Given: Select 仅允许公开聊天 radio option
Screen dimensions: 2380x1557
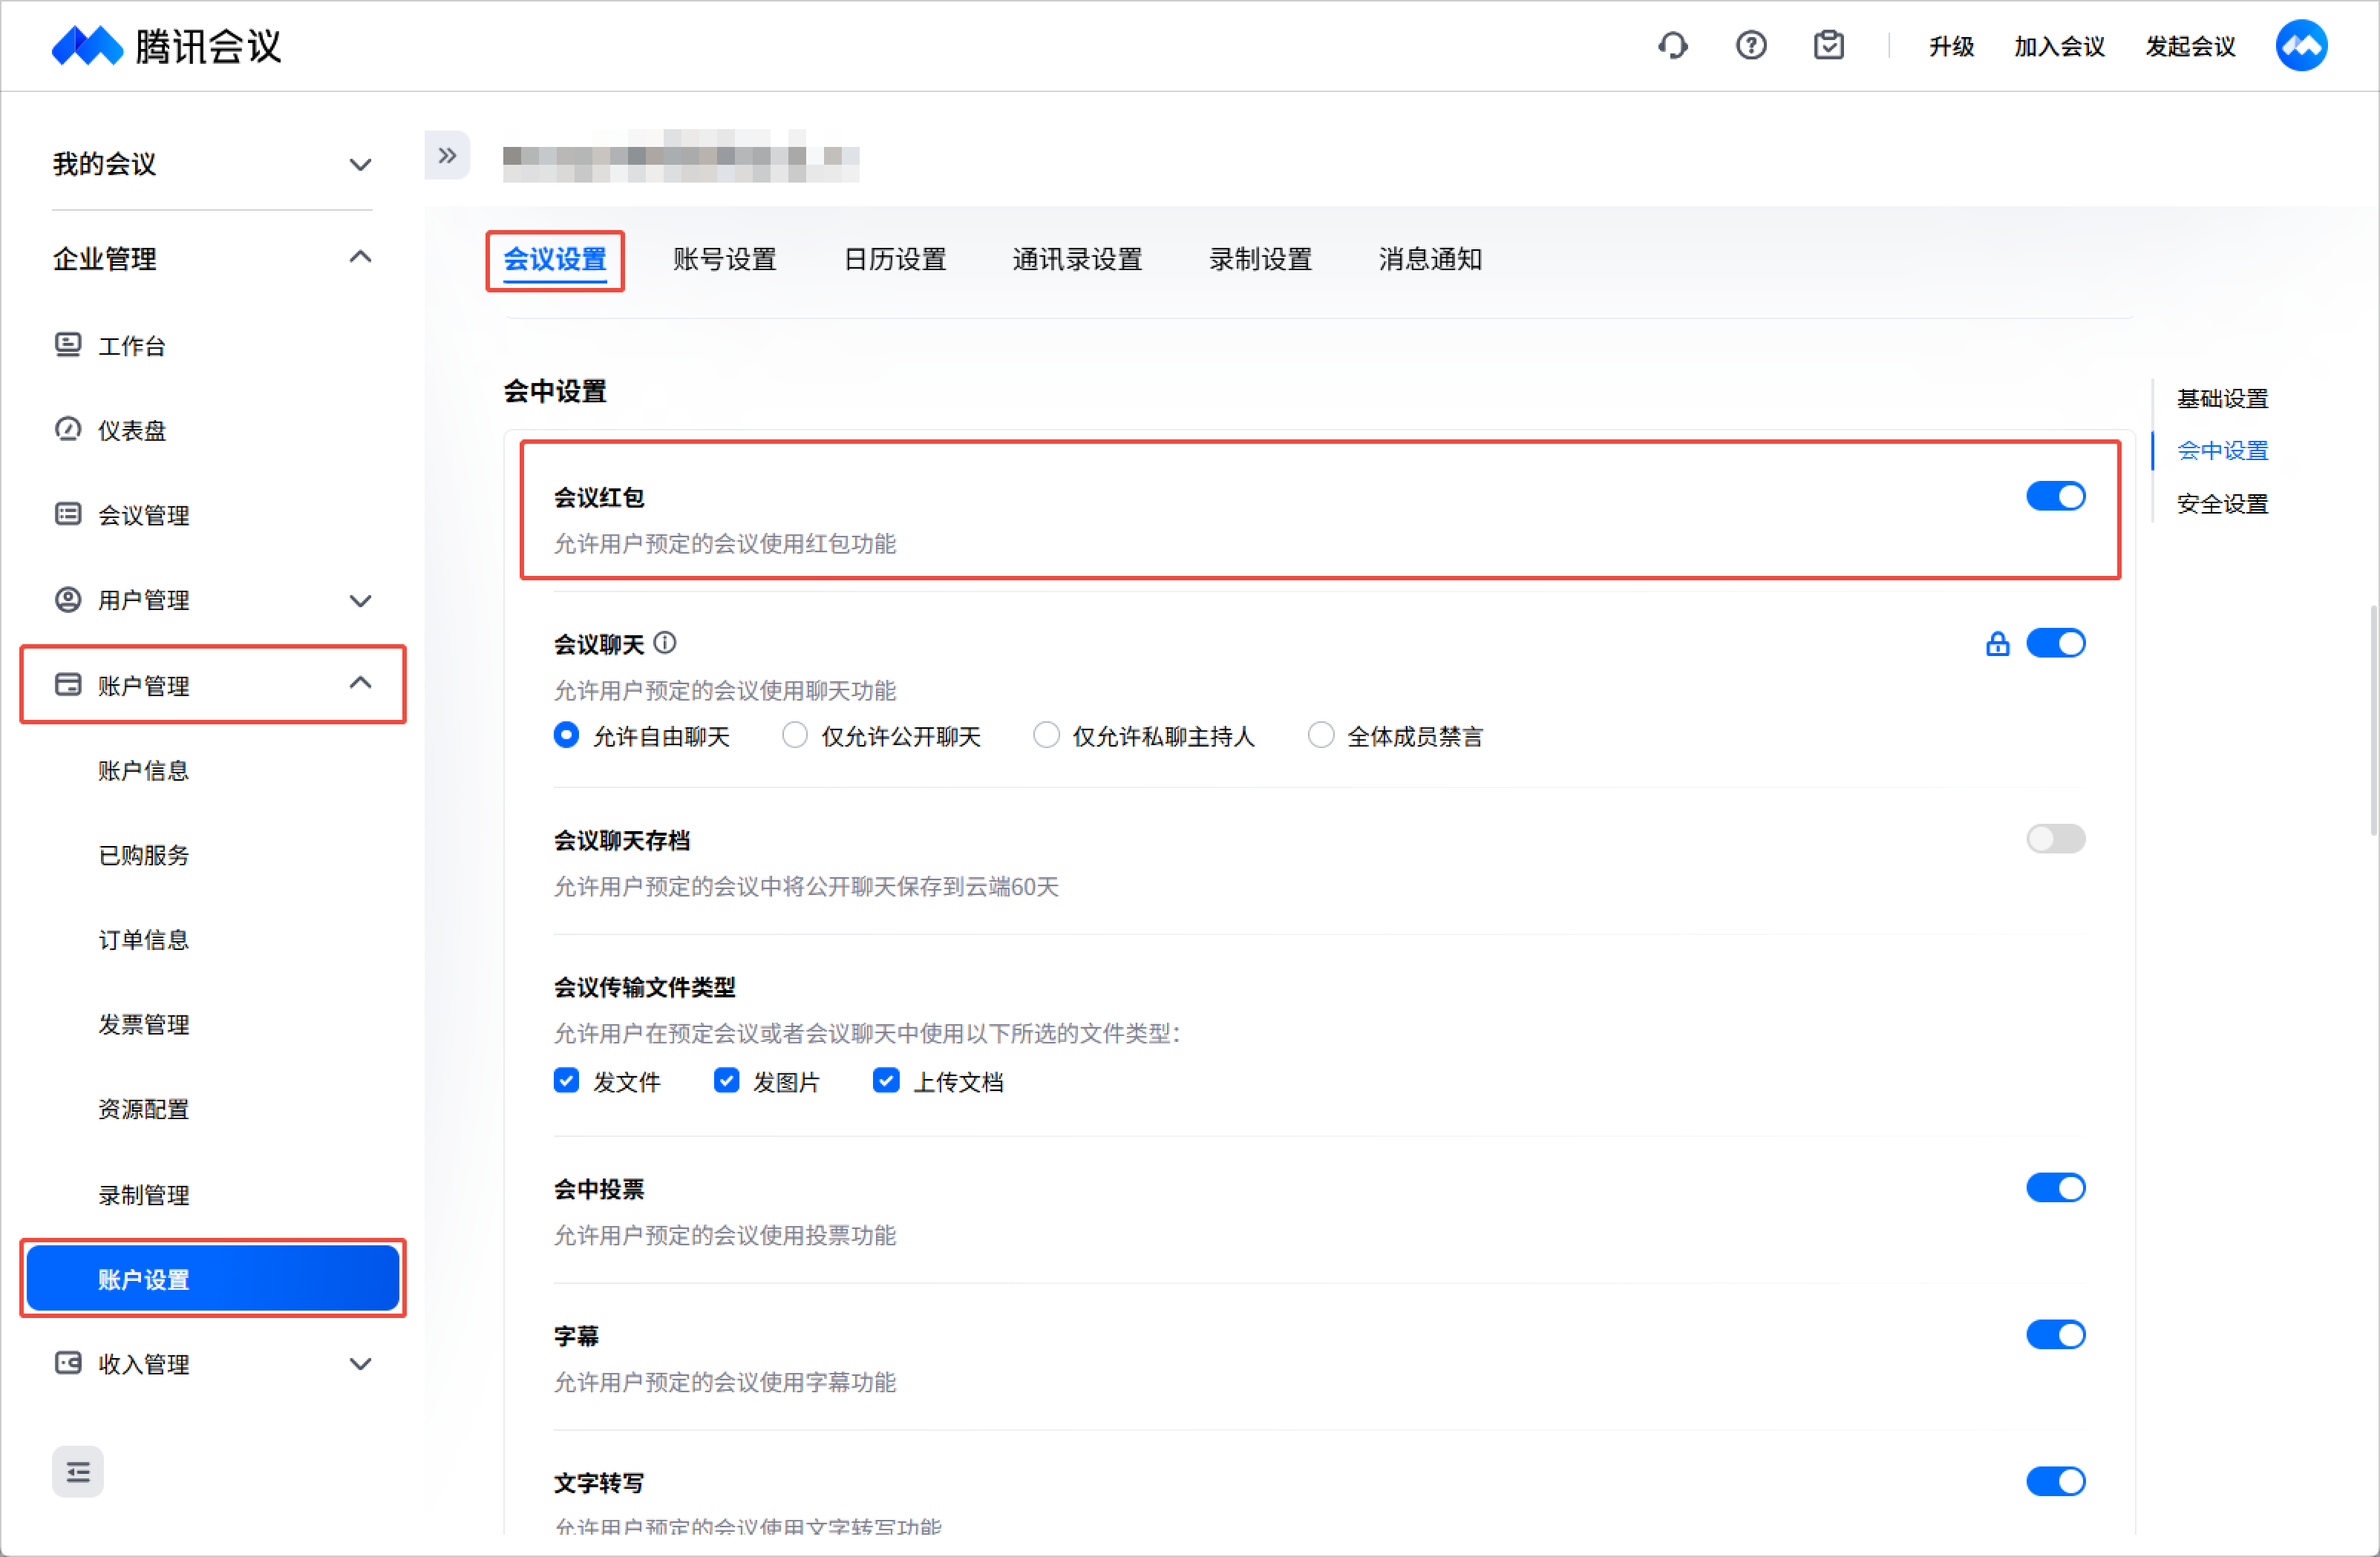Looking at the screenshot, I should click(x=795, y=736).
